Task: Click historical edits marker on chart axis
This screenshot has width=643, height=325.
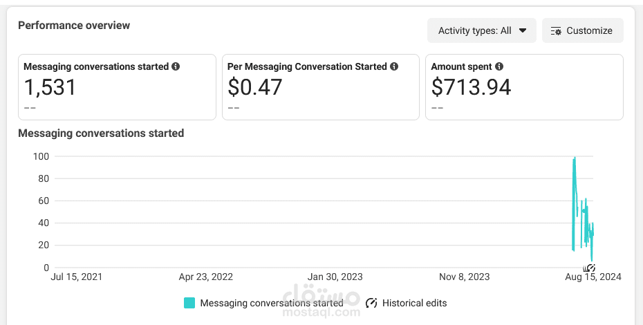Action: pyautogui.click(x=589, y=268)
